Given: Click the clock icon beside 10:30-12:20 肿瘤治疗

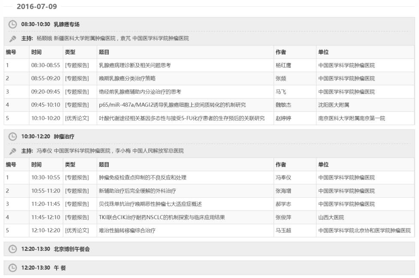Looking at the screenshot, I should click(x=12, y=137).
